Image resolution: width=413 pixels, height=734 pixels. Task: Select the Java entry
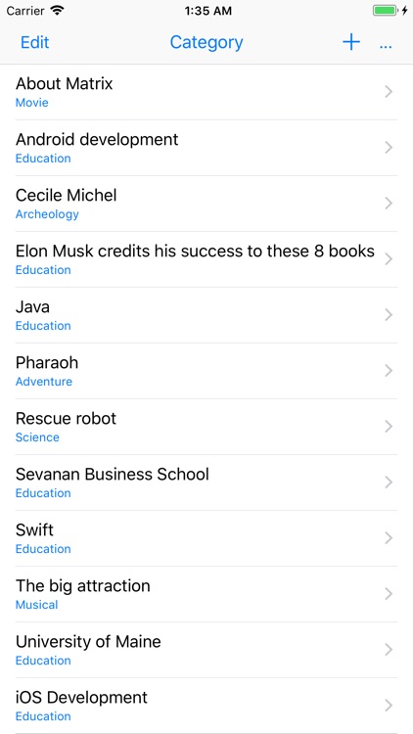(x=206, y=315)
